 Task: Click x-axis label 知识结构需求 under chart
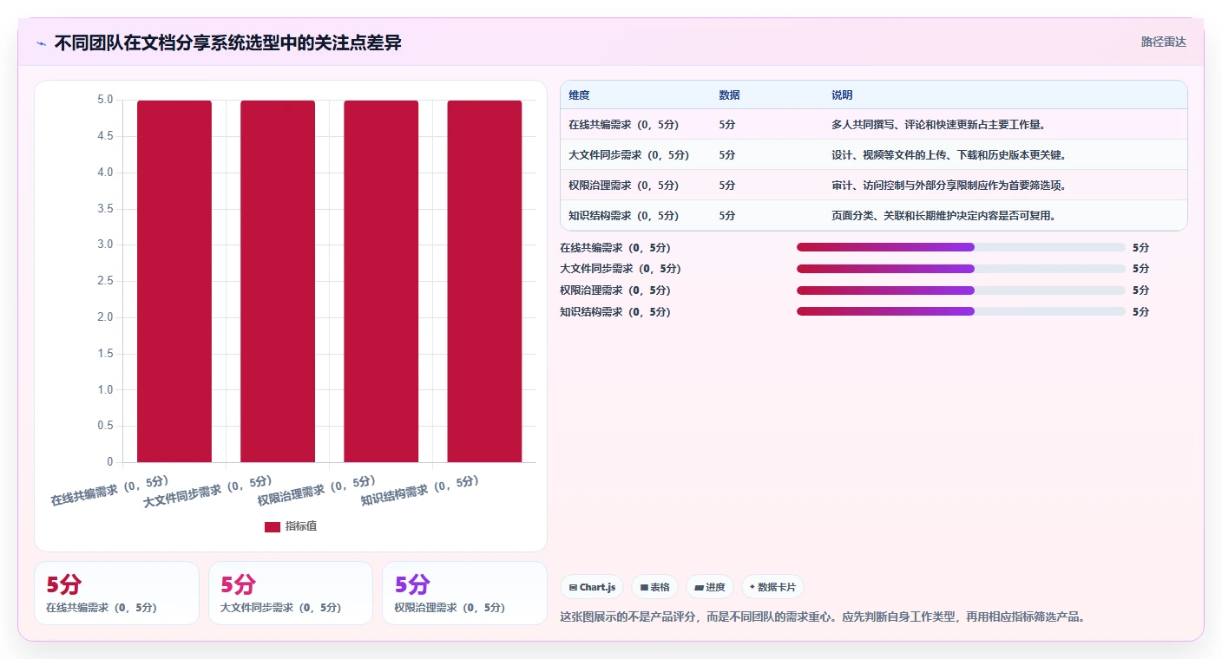[x=420, y=491]
